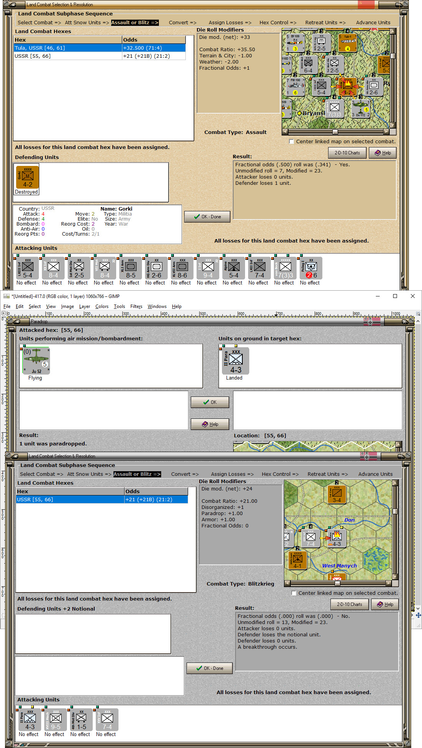Enable center linked map checkbox in Blitzkrieg window
Viewport: 422px width, 748px height.
(x=294, y=593)
